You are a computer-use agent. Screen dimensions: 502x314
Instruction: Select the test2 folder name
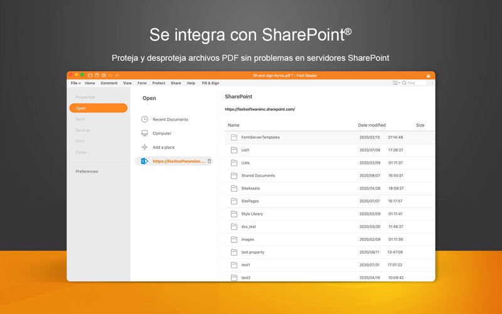tap(246, 278)
